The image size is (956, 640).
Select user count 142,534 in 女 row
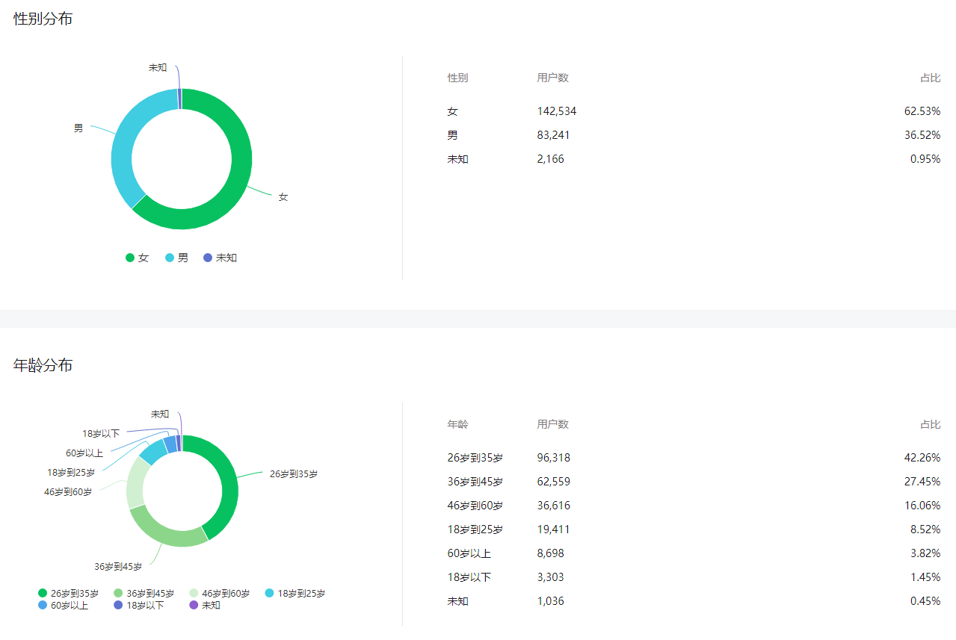click(x=557, y=111)
